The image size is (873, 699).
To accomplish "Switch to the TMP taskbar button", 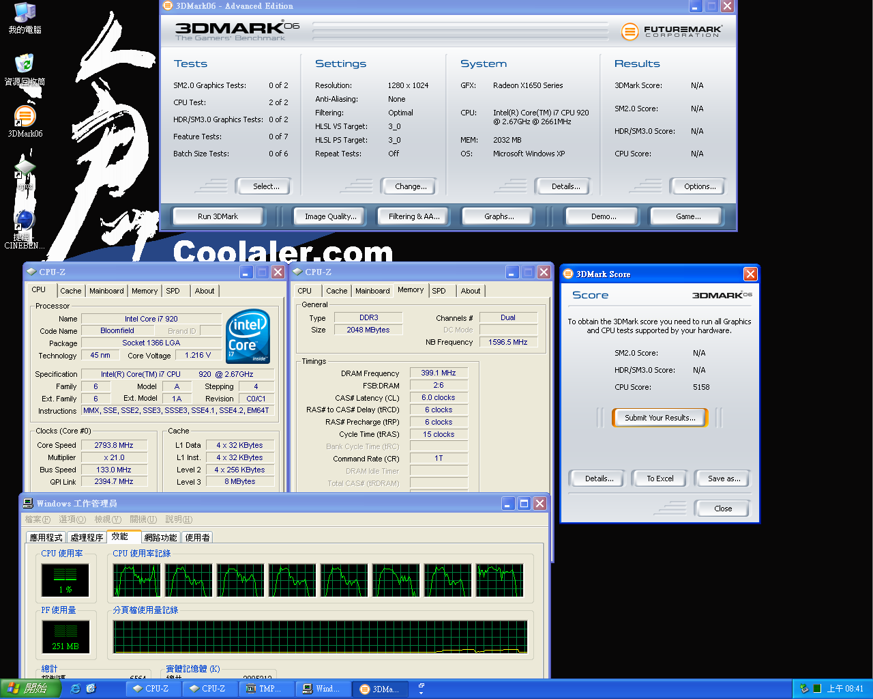I will pos(267,689).
